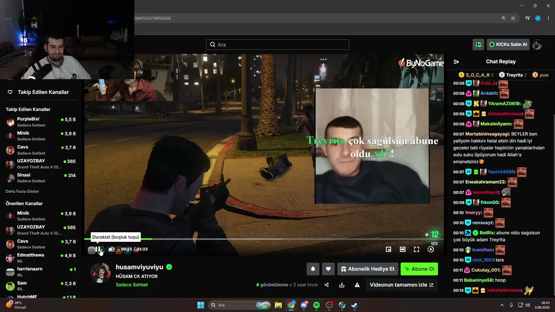Click BotRix username in chat
The width and height of the screenshot is (555, 312).
coord(487,233)
